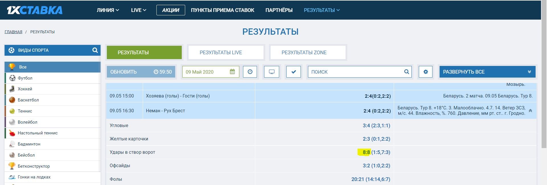Click the monitor display icon button

pyautogui.click(x=272, y=72)
